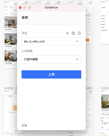Screen dimensions: 109x136
Task: Click the blue 上传 upload button
Action: [51, 74]
